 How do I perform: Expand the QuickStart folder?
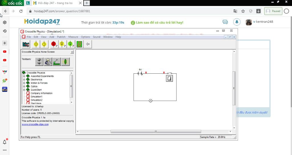[x=24, y=90]
